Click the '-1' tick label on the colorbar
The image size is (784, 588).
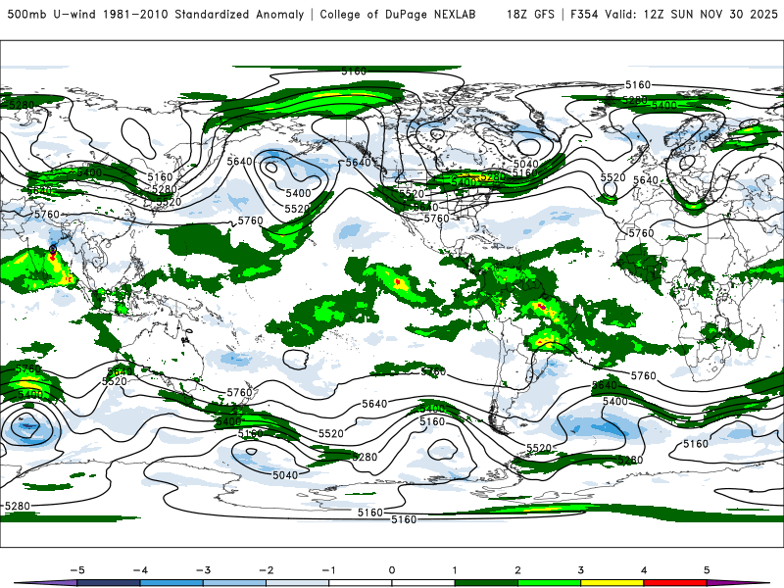(x=328, y=570)
